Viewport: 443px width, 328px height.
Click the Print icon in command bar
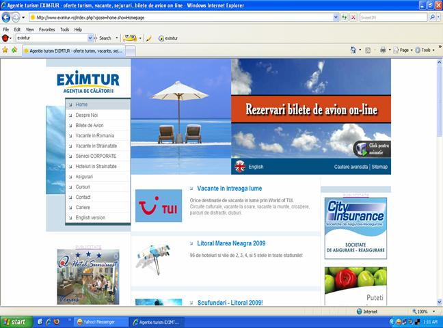point(384,50)
